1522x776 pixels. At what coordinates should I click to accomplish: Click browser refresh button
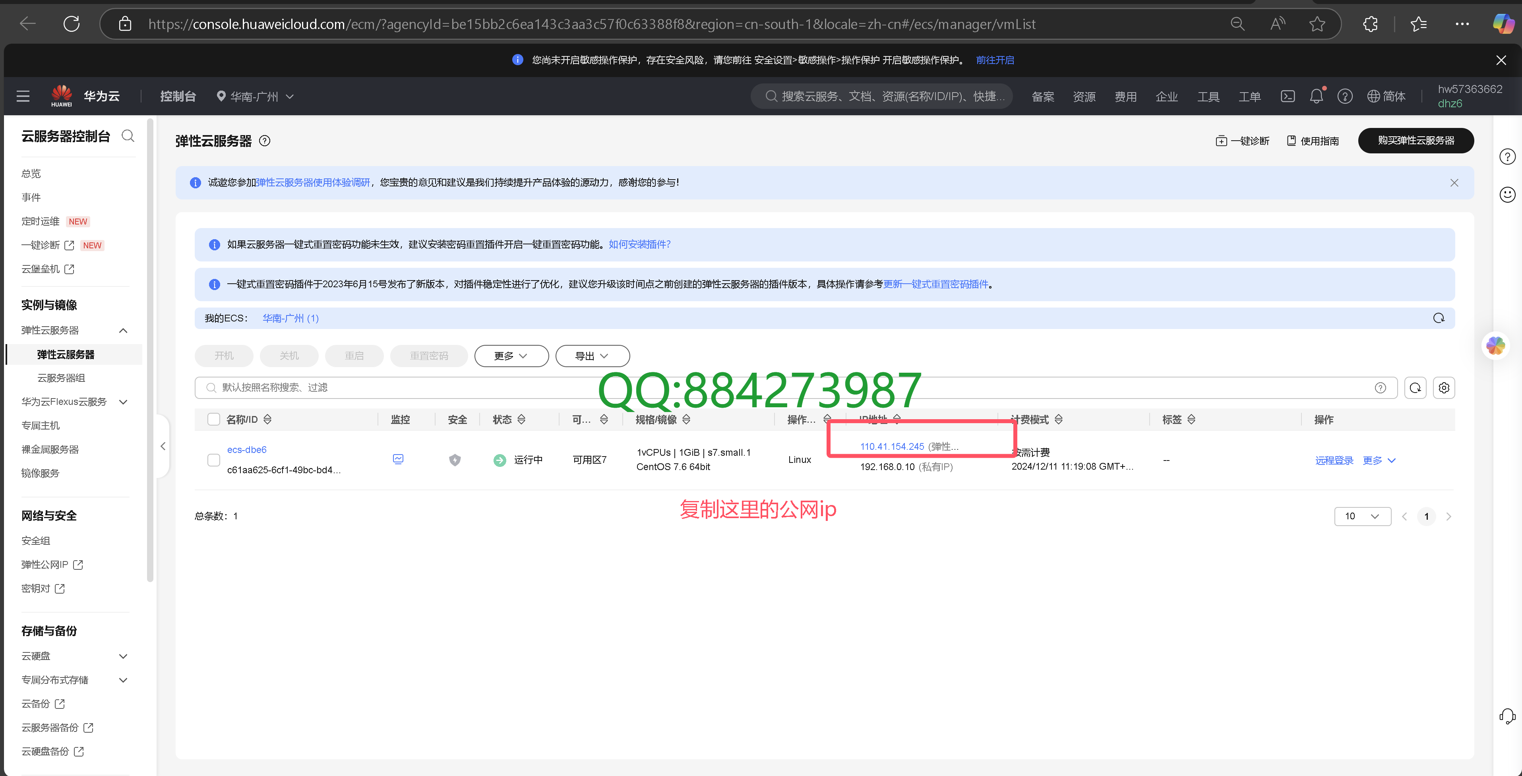point(72,24)
